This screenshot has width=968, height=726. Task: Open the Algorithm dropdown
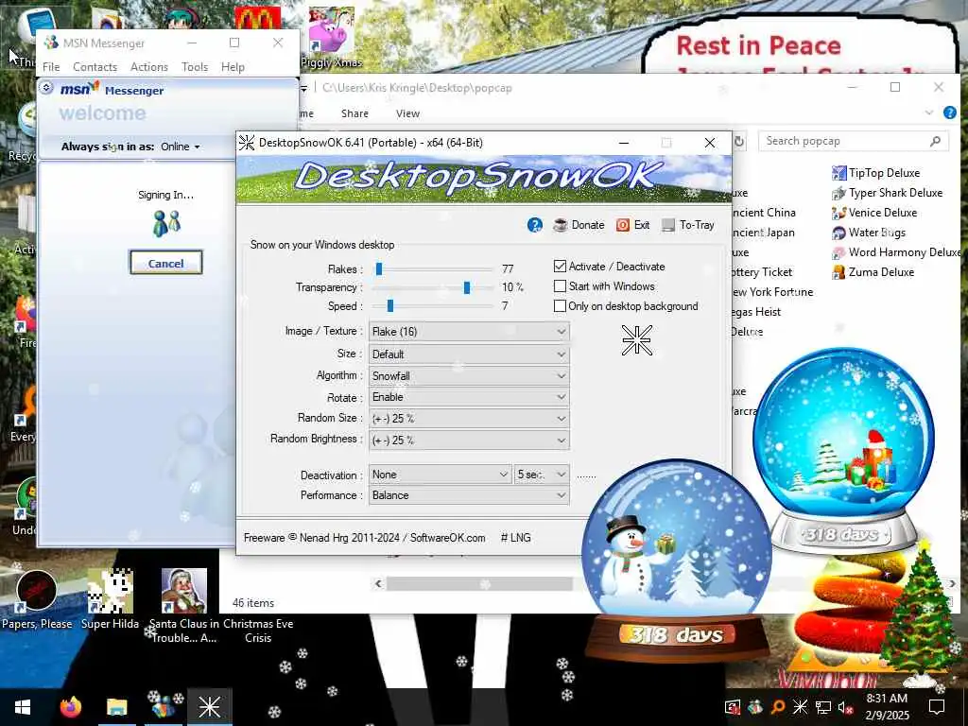(x=469, y=376)
